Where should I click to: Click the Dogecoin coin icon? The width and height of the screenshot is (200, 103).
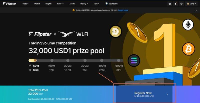tap(116, 31)
